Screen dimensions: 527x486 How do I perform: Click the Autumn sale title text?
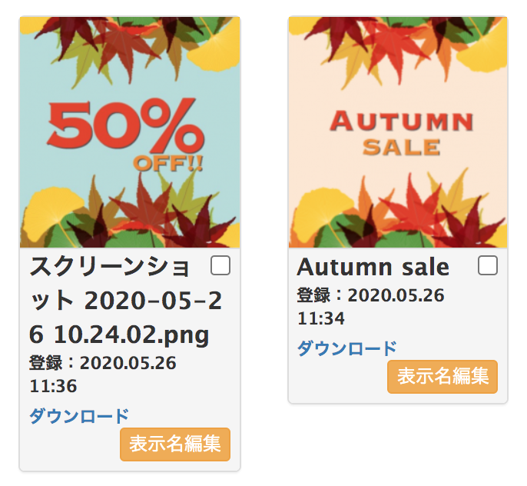click(373, 267)
